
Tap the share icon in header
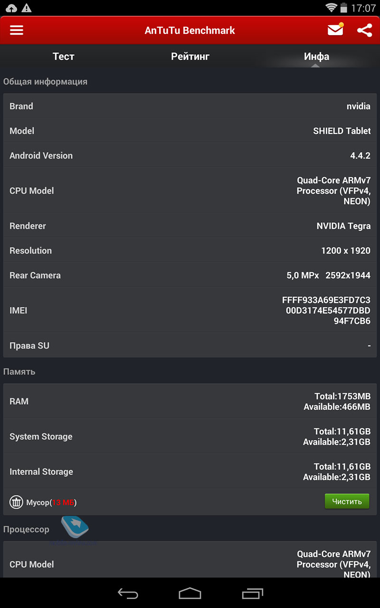(364, 30)
